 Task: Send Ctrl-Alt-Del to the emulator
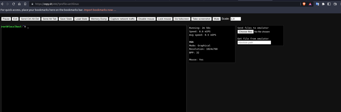(30, 19)
